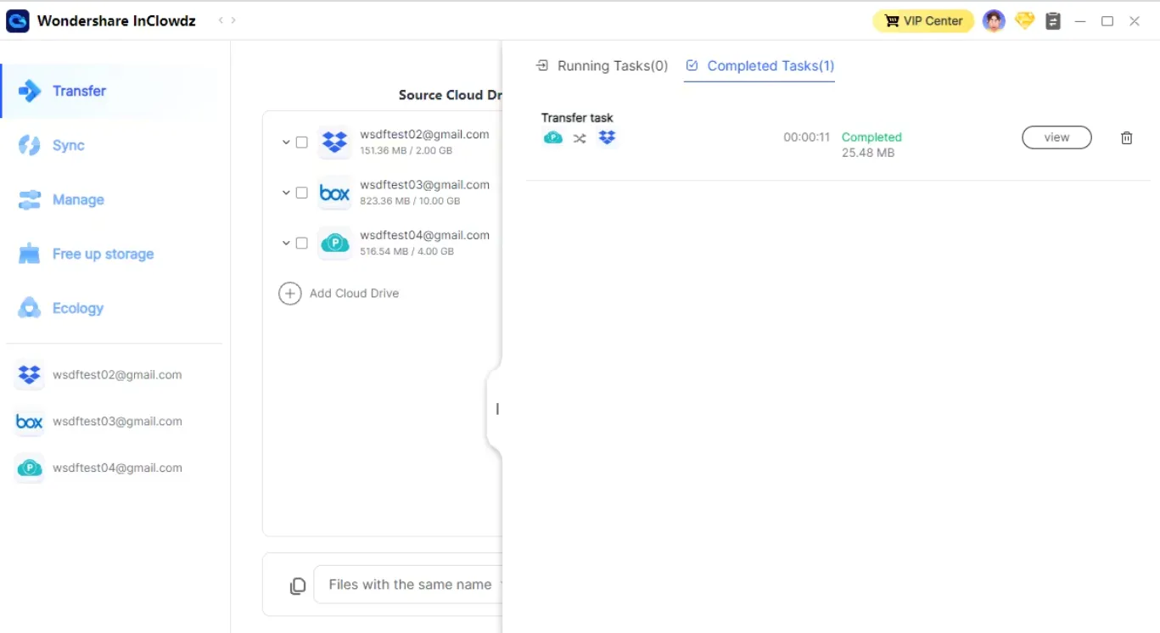Click the green Completed status text

[x=871, y=137]
